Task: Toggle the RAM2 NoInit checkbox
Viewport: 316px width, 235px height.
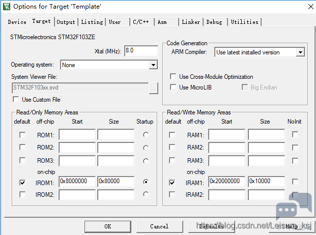Action: tap(295, 148)
